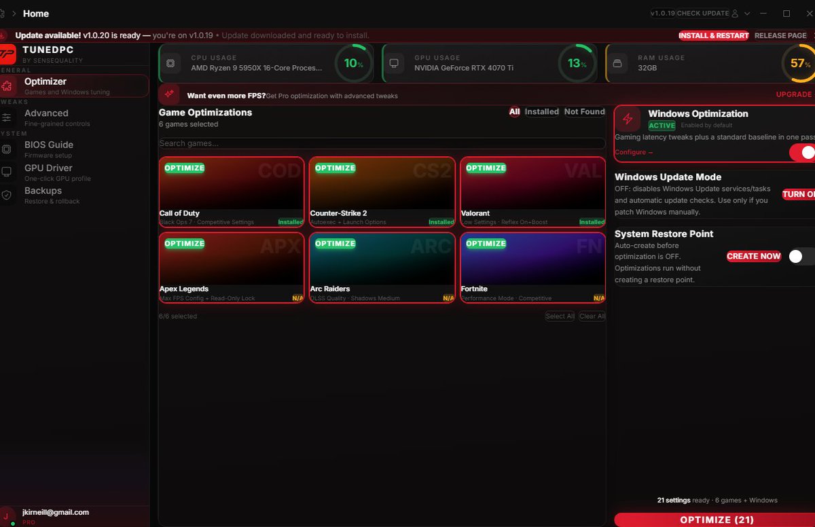Click 'Black Ops 7 · Competitive Settings' text
Image resolution: width=815 pixels, height=527 pixels.
[206, 222]
